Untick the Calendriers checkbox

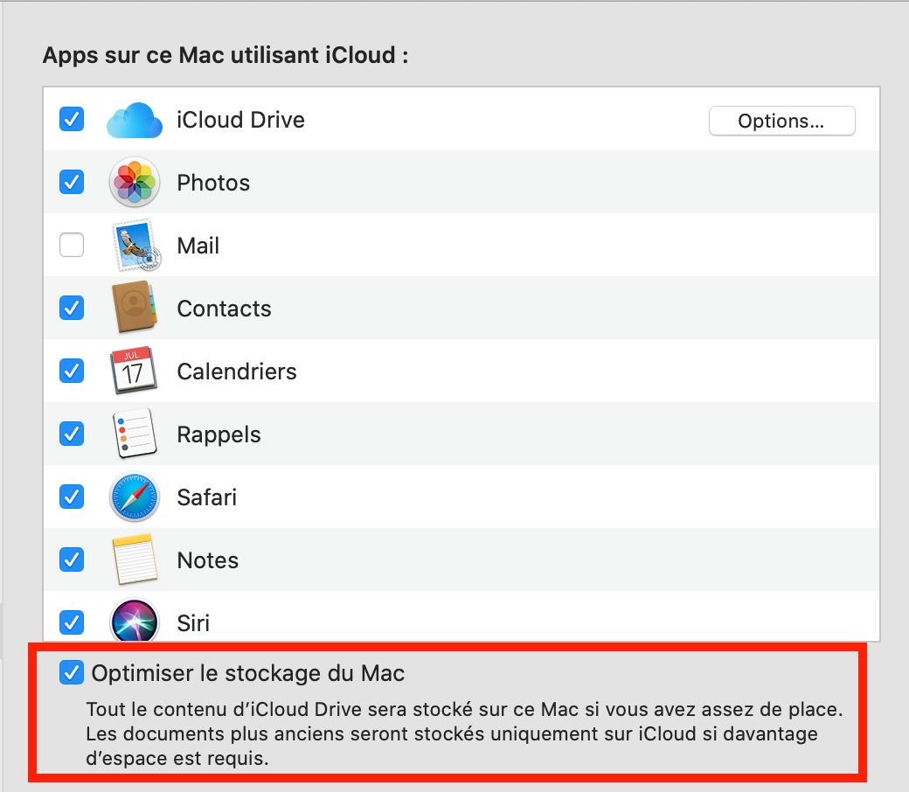coord(72,371)
